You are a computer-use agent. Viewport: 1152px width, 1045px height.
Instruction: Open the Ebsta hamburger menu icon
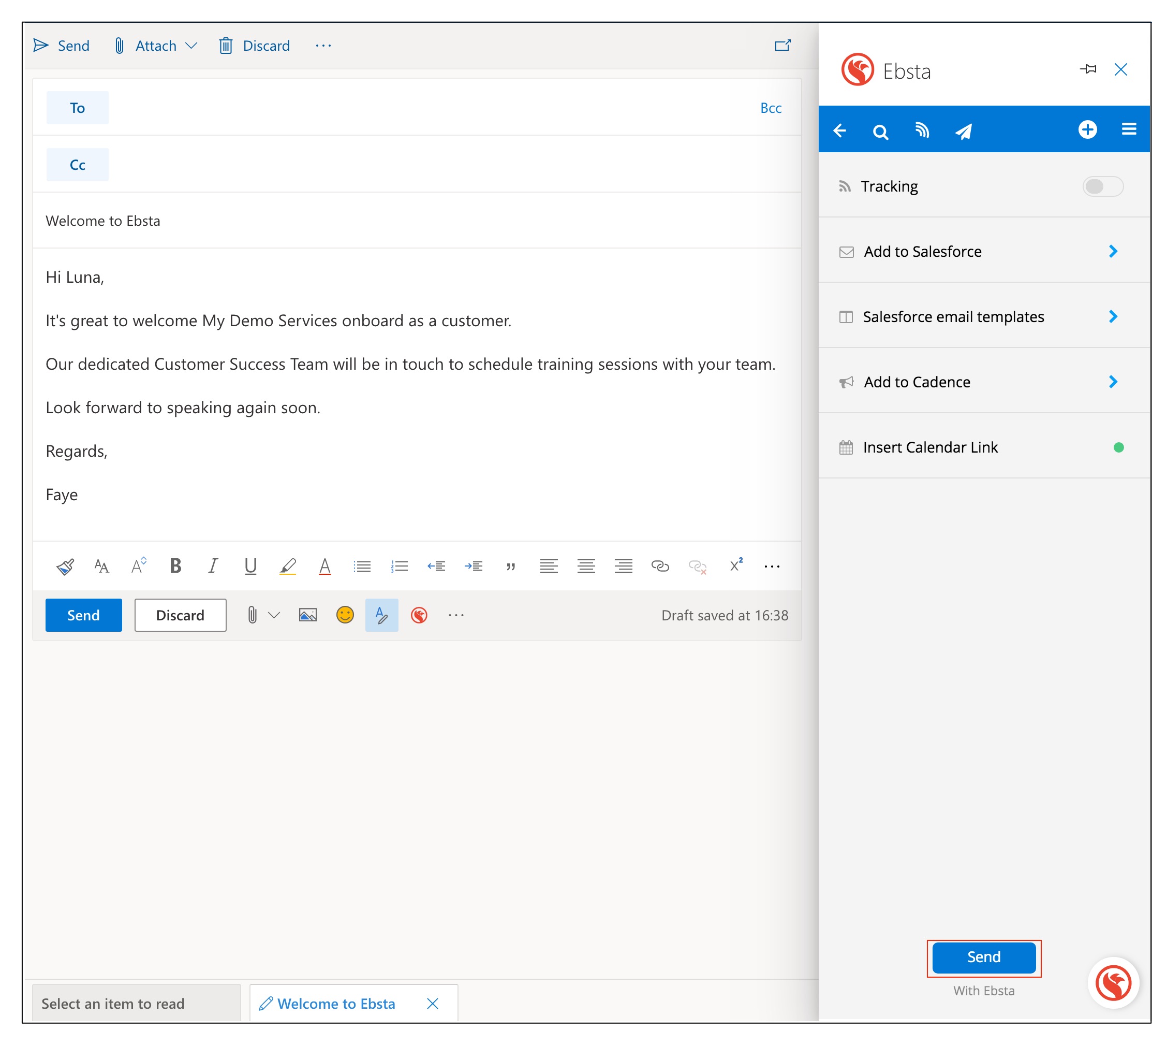1129,129
